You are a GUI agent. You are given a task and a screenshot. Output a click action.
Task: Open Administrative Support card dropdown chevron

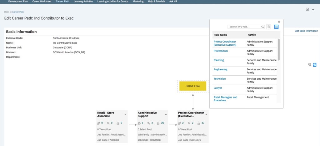tap(166, 114)
